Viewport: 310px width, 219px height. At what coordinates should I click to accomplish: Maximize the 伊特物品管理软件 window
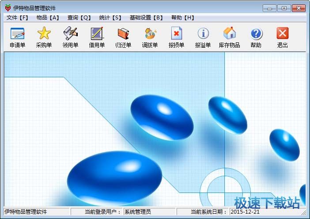(x=284, y=8)
